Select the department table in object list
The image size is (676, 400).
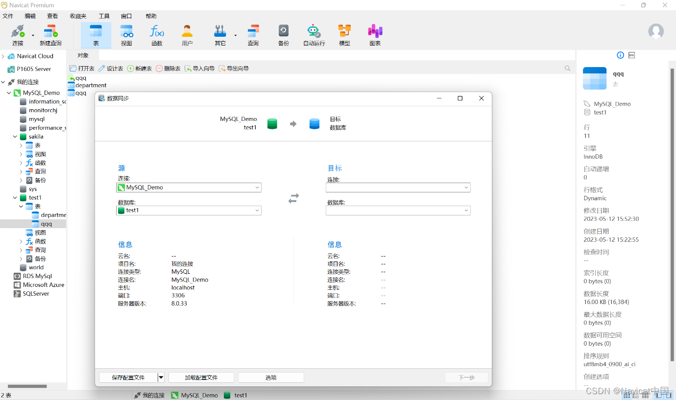coord(87,86)
